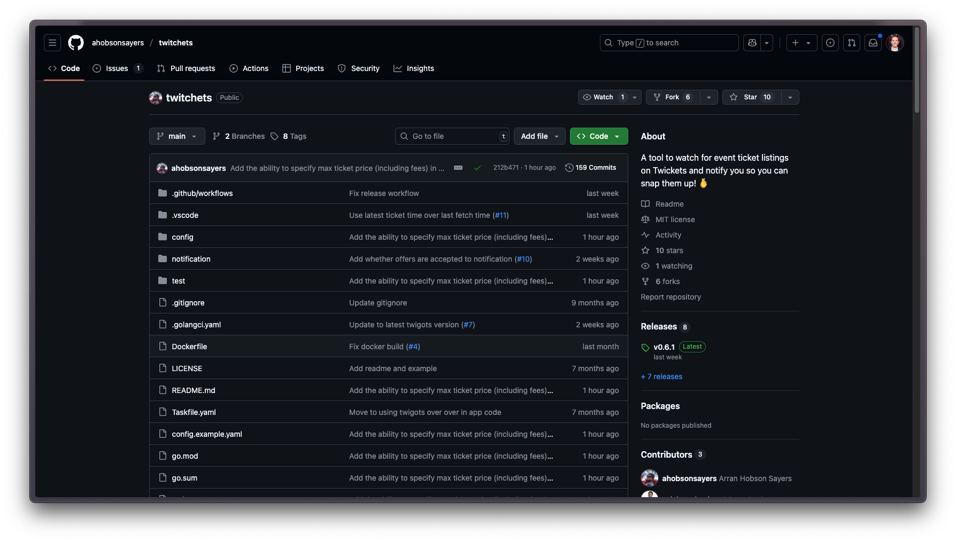Open the Star lists dropdown arrow
The image size is (956, 542).
tap(790, 97)
